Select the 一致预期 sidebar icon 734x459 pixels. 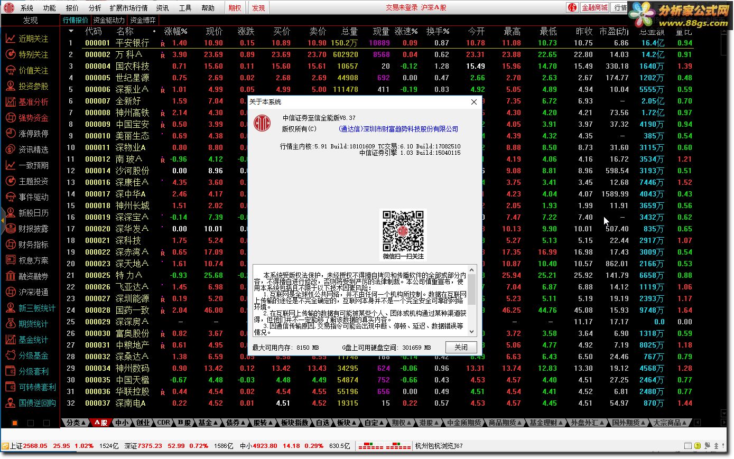(x=10, y=165)
